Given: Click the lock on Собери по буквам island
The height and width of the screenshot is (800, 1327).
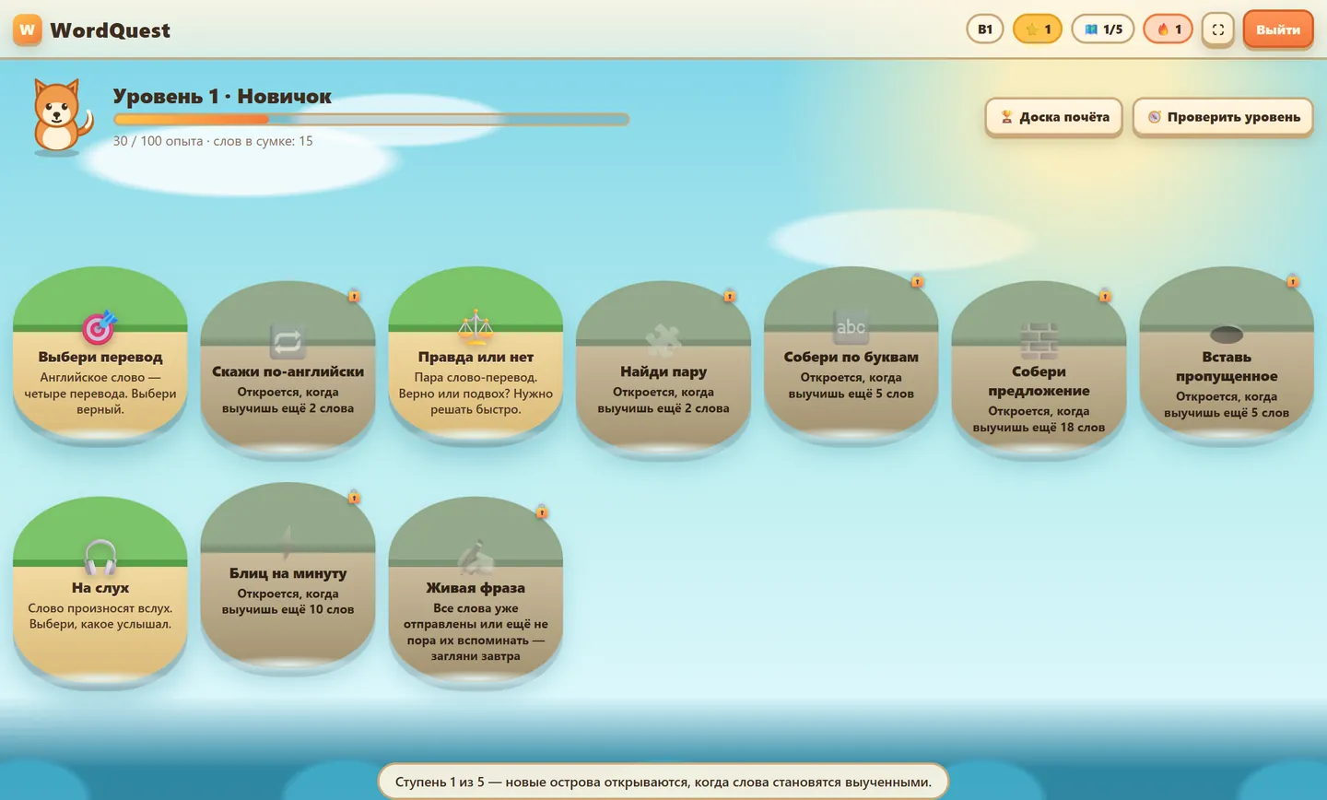Looking at the screenshot, I should (917, 281).
